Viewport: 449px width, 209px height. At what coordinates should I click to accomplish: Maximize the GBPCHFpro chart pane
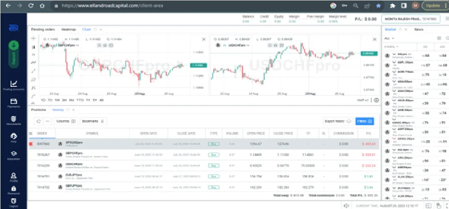click(204, 39)
